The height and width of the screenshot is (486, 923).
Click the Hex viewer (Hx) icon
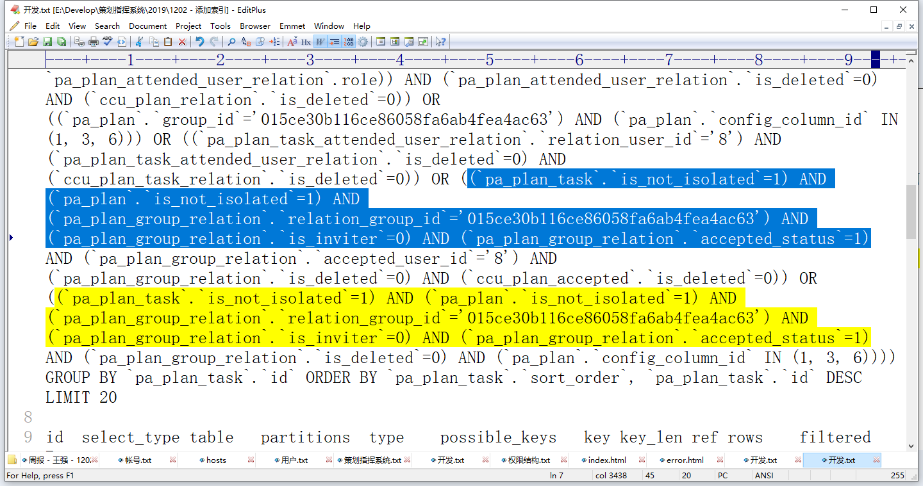(306, 42)
